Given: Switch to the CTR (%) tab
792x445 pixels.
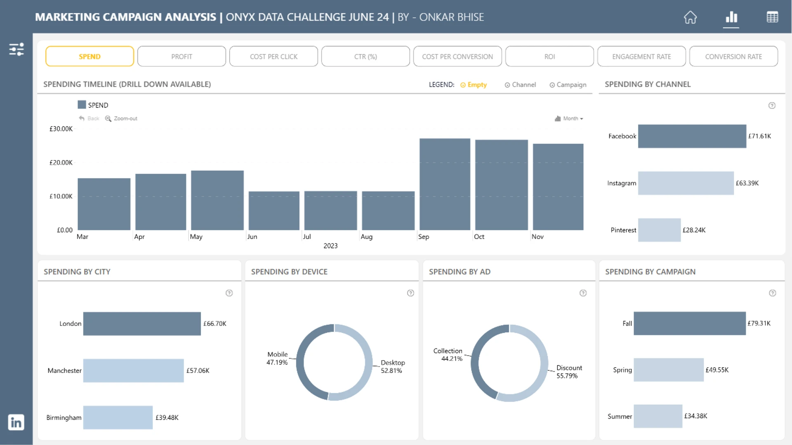Looking at the screenshot, I should [x=365, y=56].
